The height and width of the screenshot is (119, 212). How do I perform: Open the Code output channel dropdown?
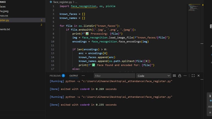pyautogui.click(x=154, y=76)
